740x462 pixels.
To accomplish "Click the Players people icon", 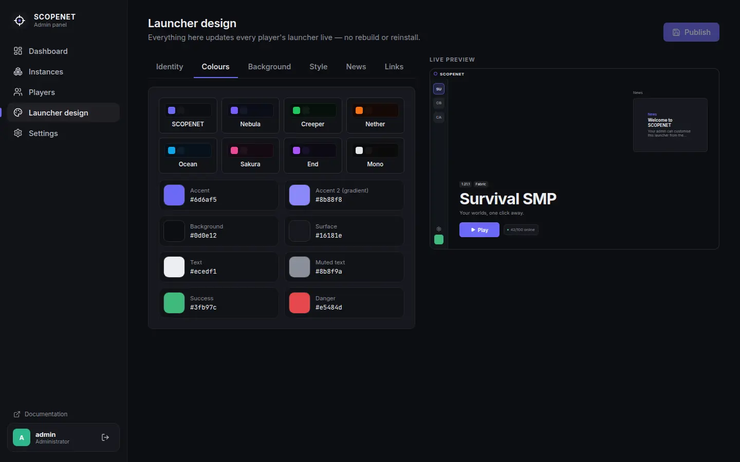I will 18,92.
